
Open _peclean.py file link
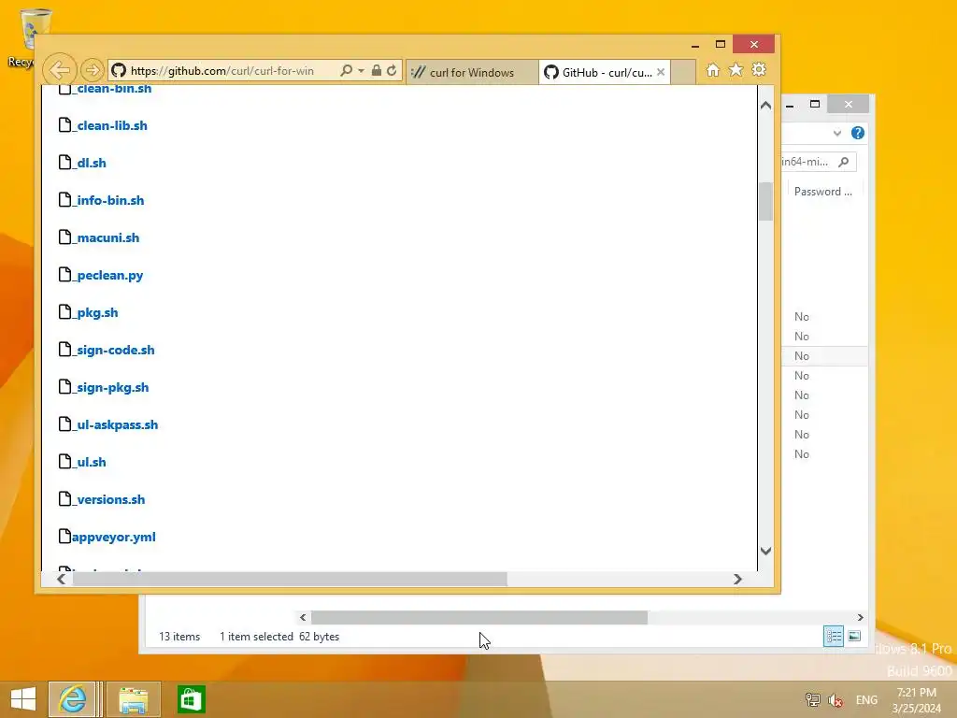[110, 275]
